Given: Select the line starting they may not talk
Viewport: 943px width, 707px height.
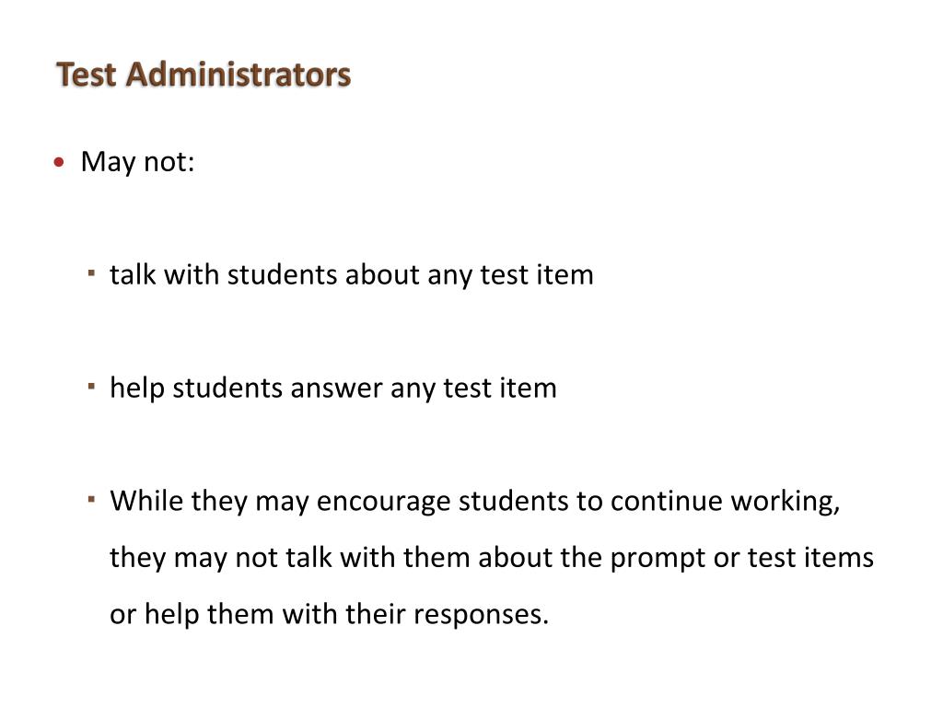Looking at the screenshot, I should (x=492, y=557).
